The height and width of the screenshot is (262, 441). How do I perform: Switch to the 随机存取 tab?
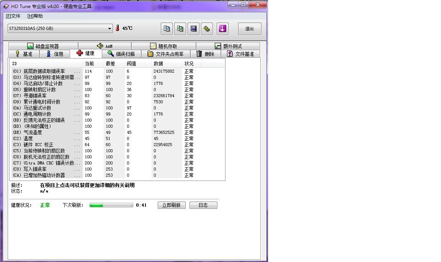coord(163,46)
